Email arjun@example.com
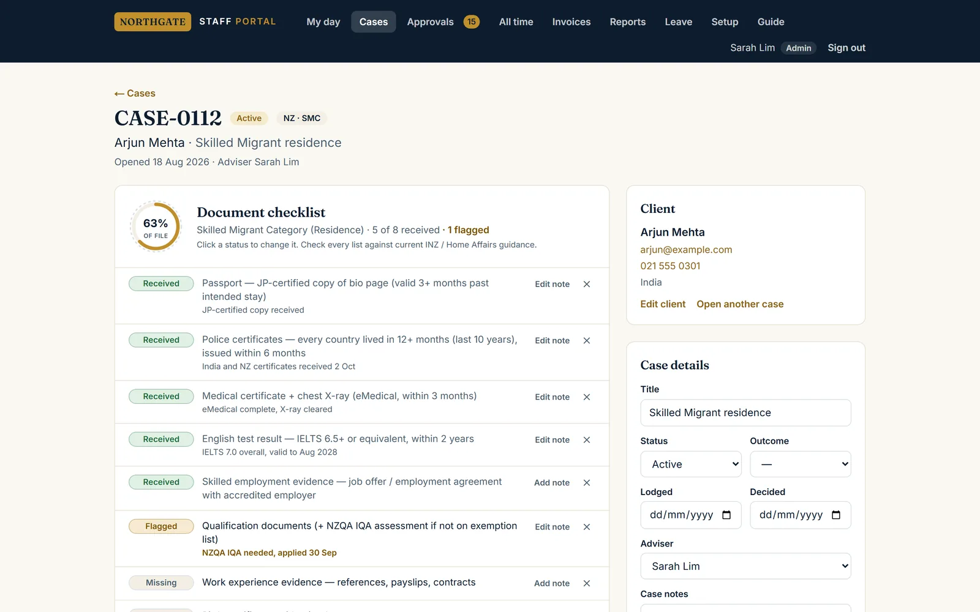Viewport: 980px width, 612px height. [686, 250]
